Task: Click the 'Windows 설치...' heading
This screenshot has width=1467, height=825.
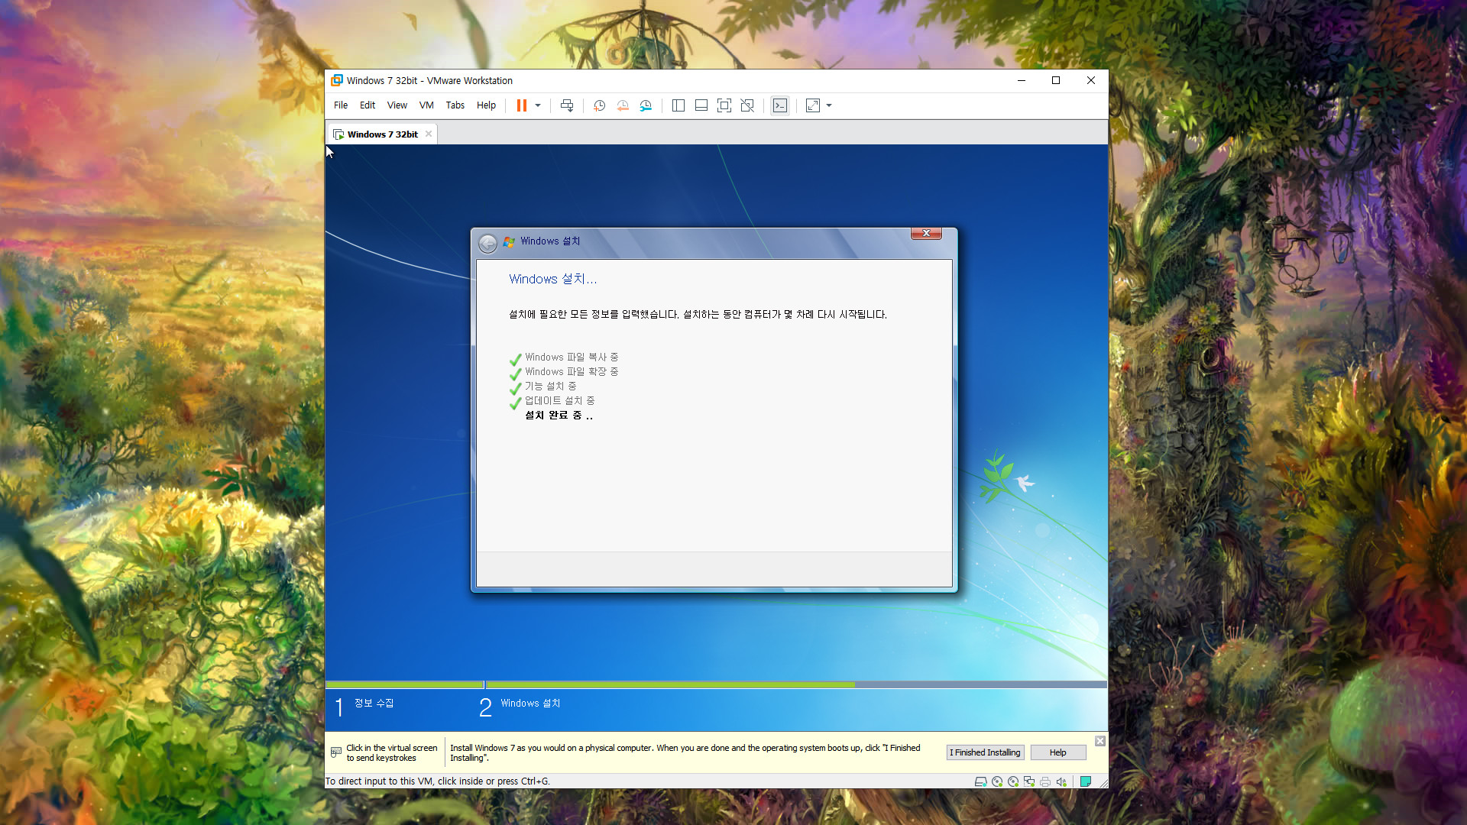Action: pyautogui.click(x=553, y=280)
